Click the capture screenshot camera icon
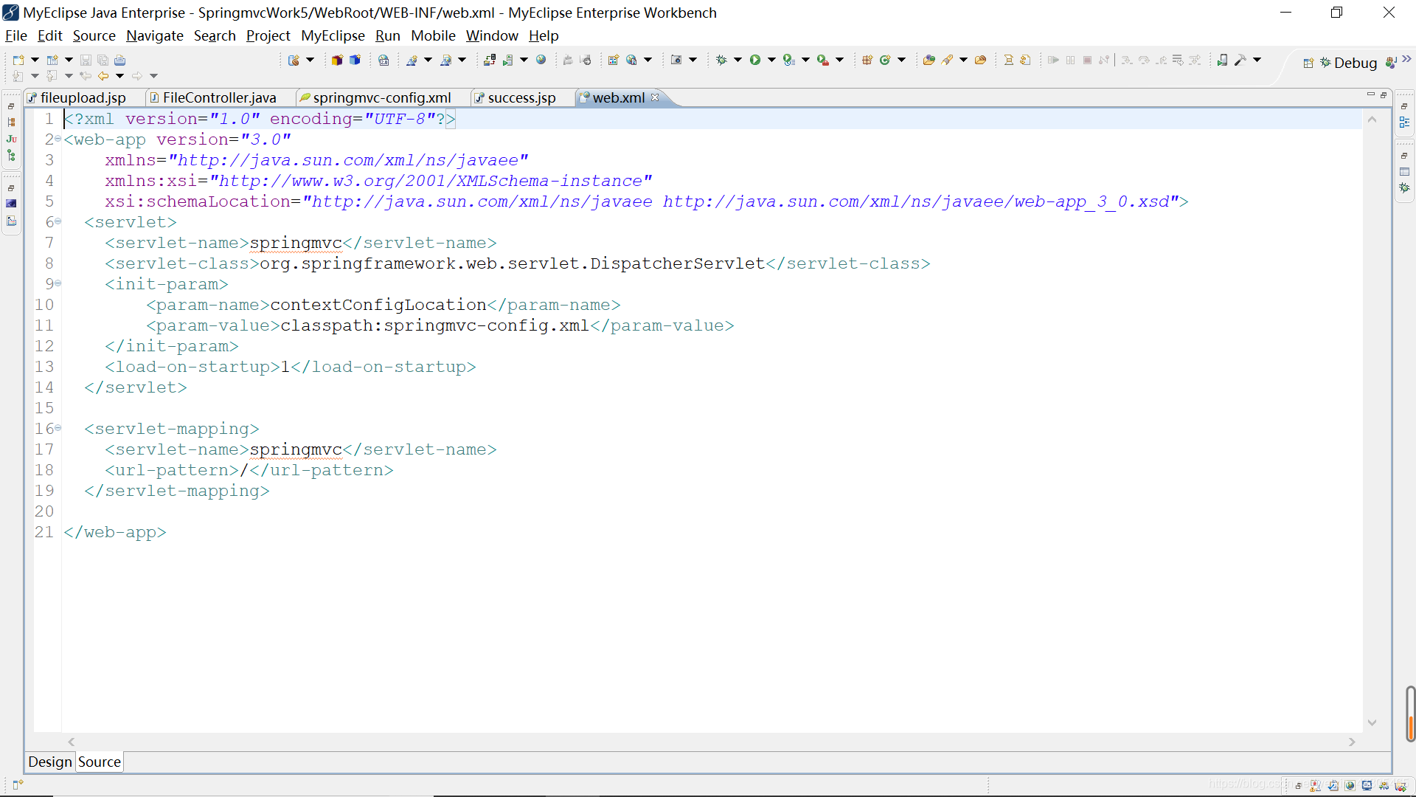 tap(676, 60)
